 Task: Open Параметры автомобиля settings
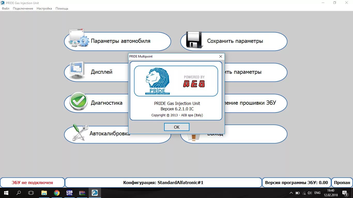pyautogui.click(x=118, y=41)
